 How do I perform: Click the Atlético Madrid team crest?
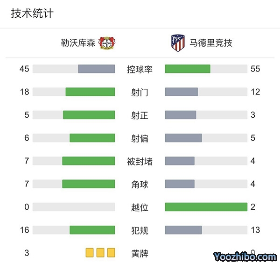pos(178,43)
